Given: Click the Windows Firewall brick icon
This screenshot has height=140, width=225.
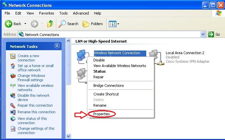Looking at the screenshot, I should 13,76.
